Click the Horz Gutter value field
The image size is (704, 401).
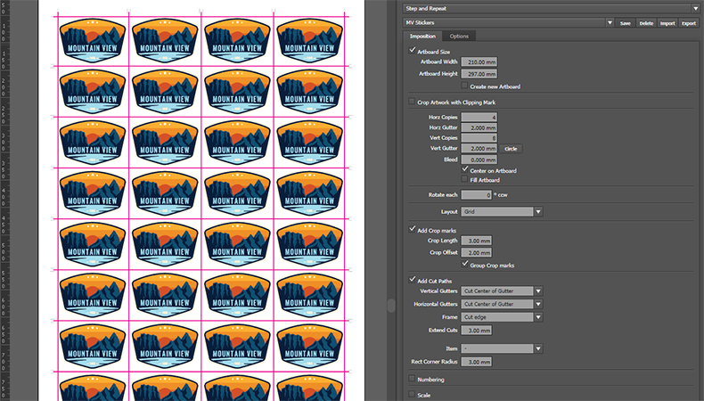[x=479, y=127]
